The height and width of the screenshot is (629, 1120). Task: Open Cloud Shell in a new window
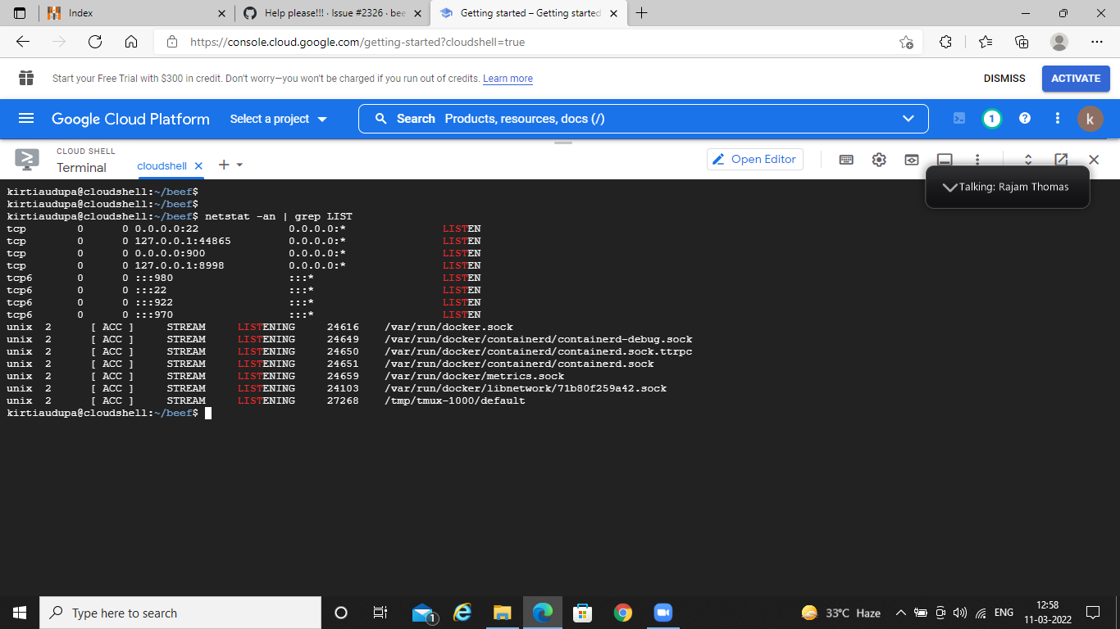point(1062,160)
